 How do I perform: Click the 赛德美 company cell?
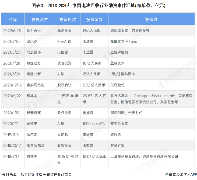(x=40, y=123)
